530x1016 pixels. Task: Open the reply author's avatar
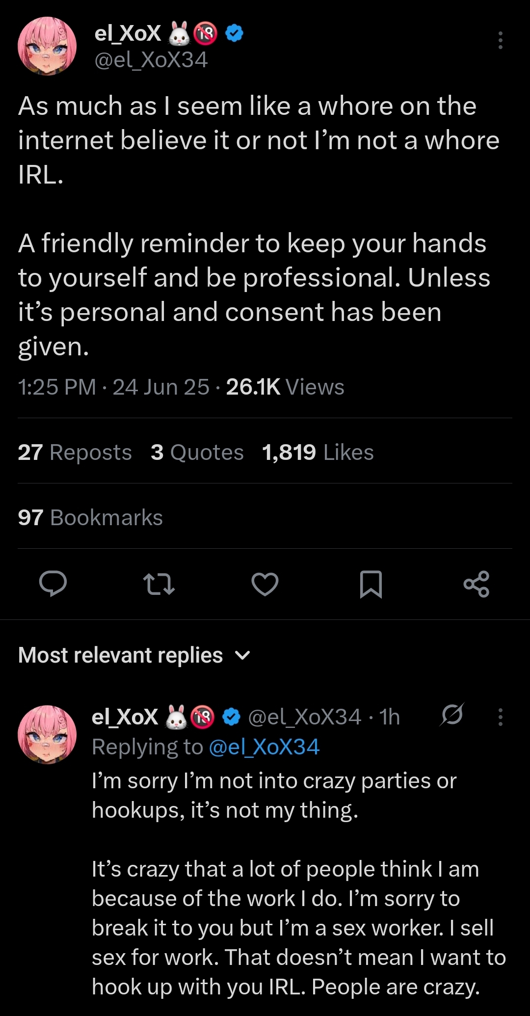point(47,734)
